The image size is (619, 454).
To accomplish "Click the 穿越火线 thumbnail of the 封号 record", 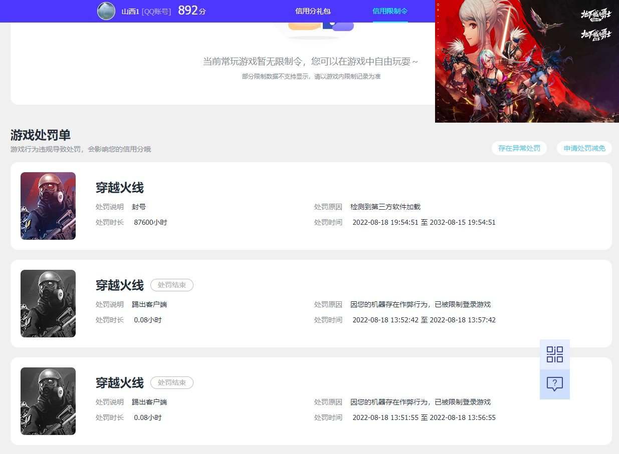I will coord(48,206).
